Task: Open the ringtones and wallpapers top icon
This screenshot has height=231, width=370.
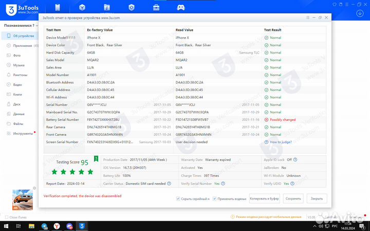Action: tap(107, 8)
